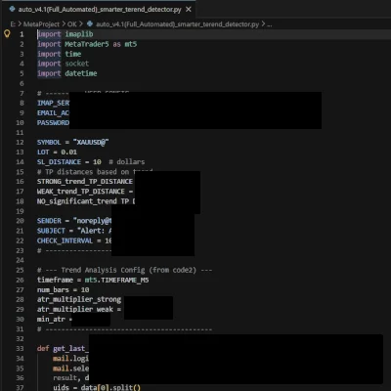Screen dimensions: 391x391
Task: Click line number 26 in gutter
Action: tap(20, 280)
